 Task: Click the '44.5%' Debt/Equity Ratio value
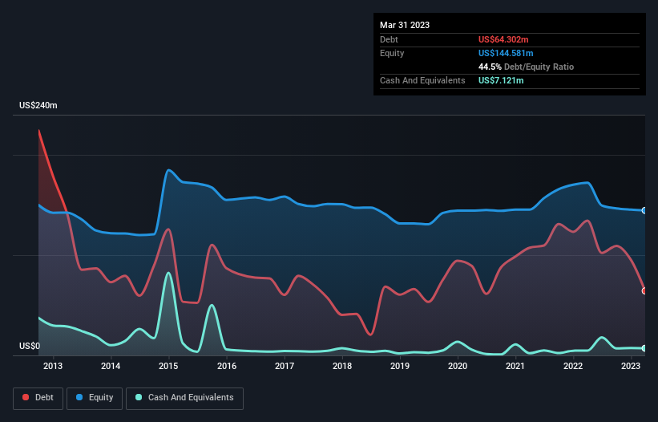click(490, 67)
